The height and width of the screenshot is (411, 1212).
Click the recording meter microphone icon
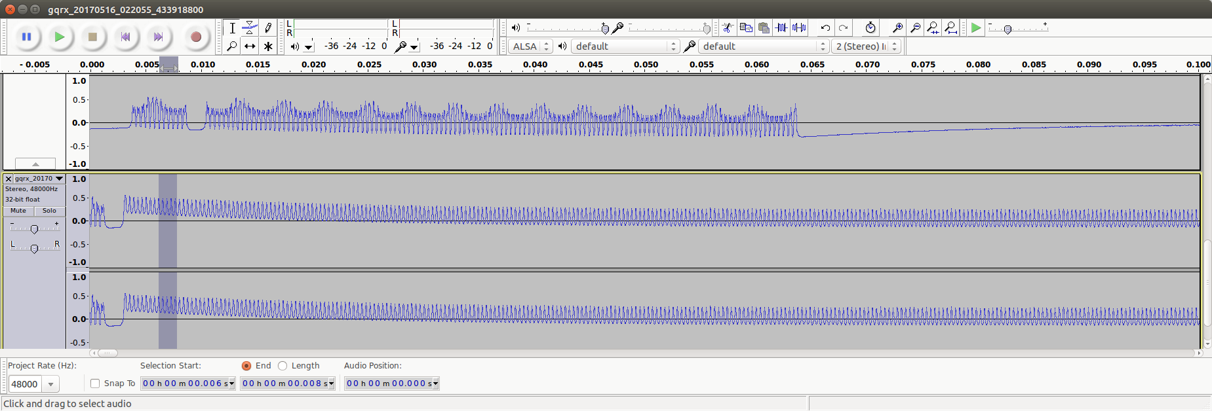click(401, 46)
